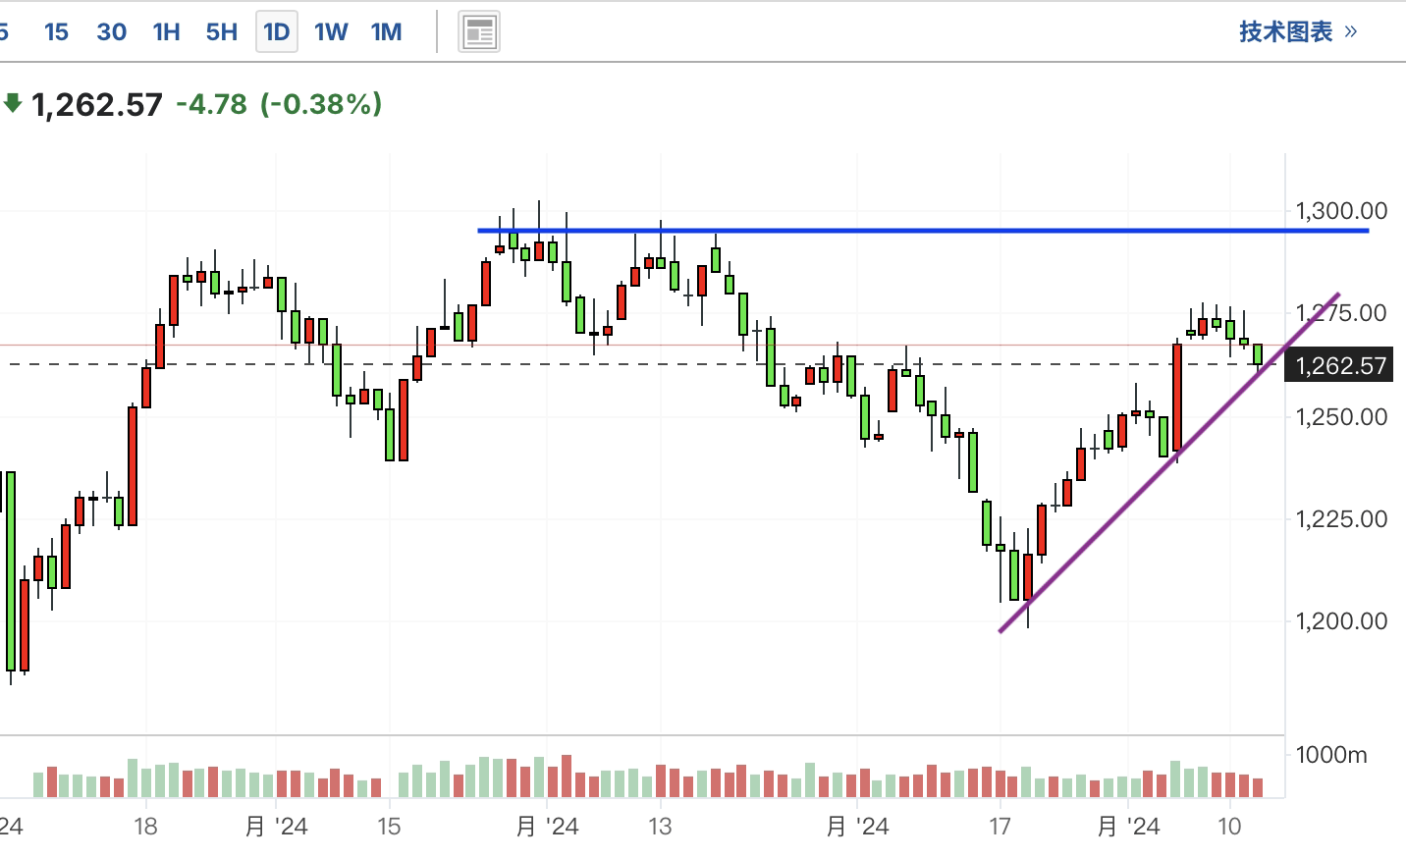Click the date label 10 on time axis
The image size is (1406, 858).
pos(1229,827)
